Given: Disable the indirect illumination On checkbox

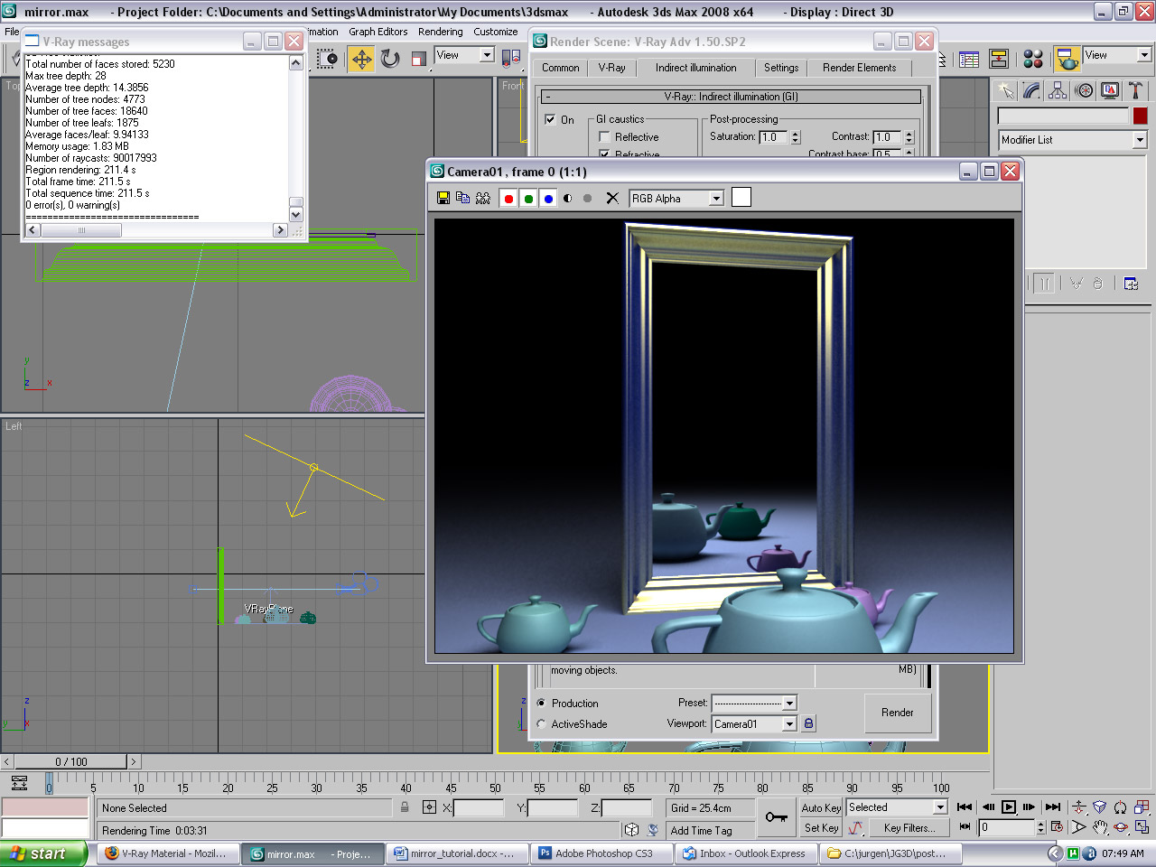Looking at the screenshot, I should (x=550, y=119).
